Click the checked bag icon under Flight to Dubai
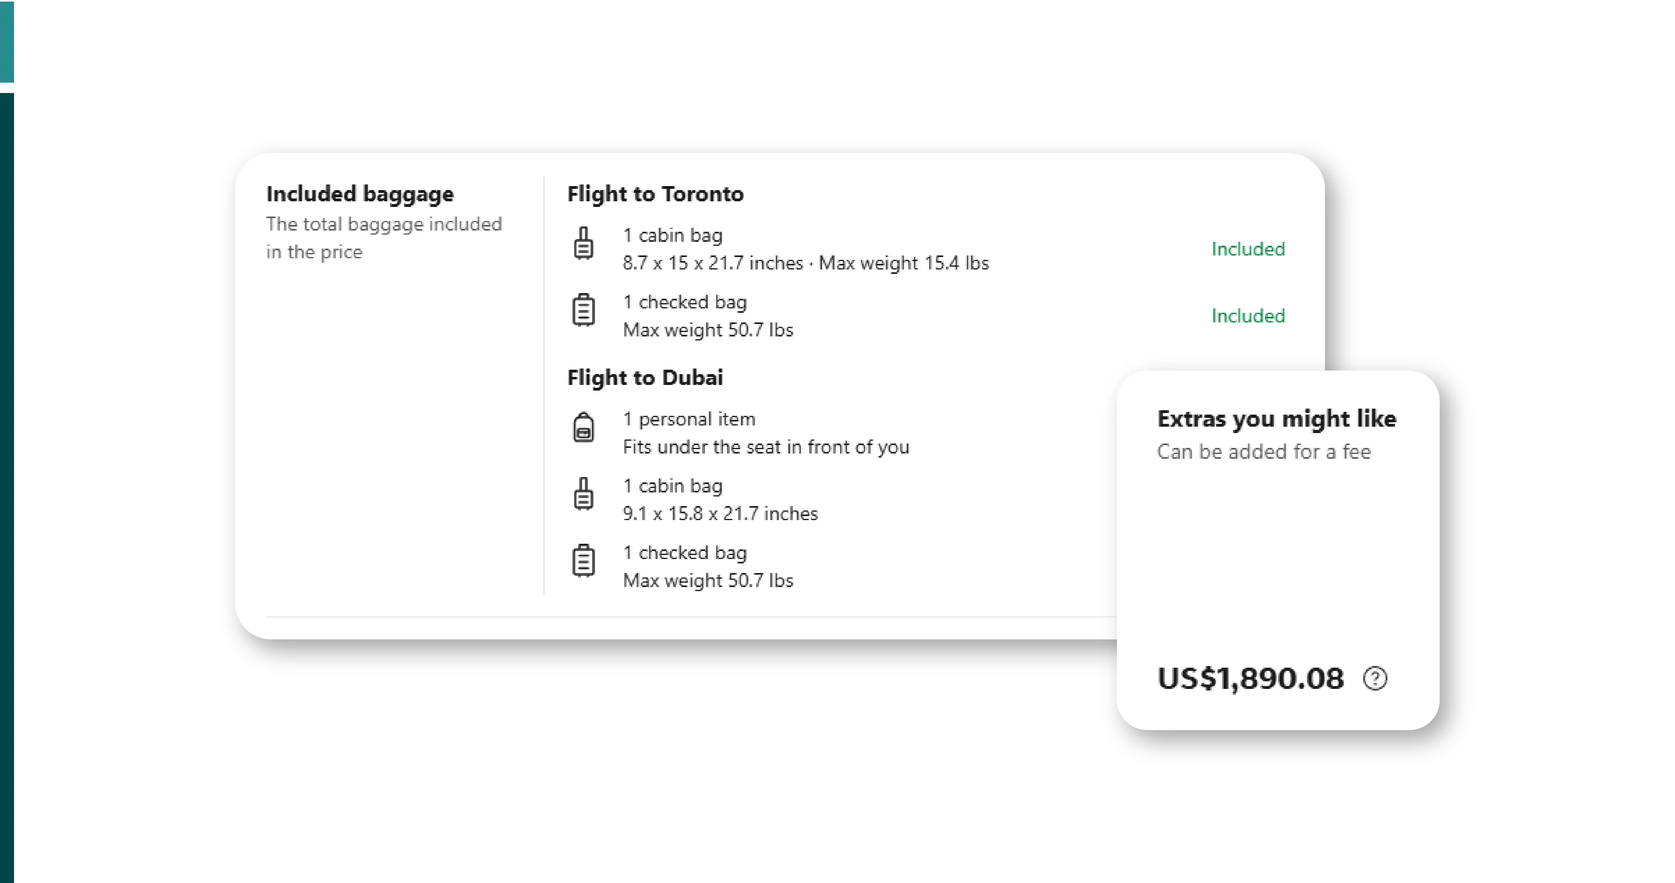Screen dimensions: 1675x883 coord(583,560)
